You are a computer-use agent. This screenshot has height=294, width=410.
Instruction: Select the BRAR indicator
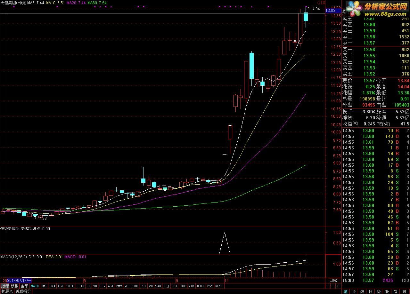pyautogui.click(x=80, y=286)
